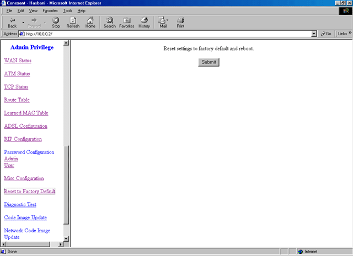Open the ADSL Configuration link
353x256 pixels.
(x=26, y=126)
